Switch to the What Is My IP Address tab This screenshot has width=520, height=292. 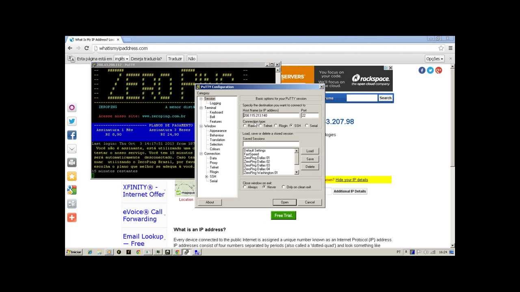94,39
